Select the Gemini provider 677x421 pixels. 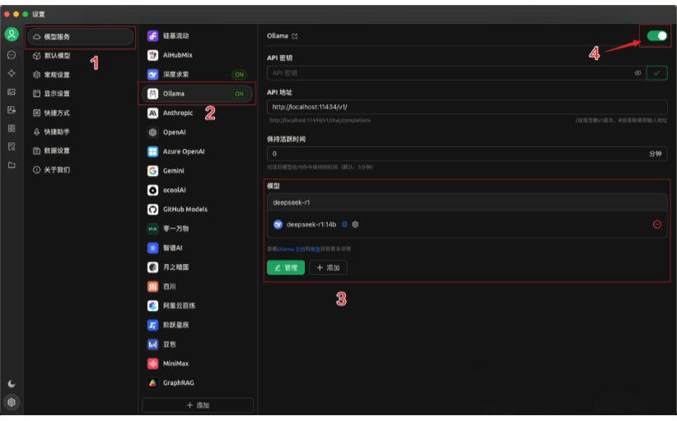197,171
